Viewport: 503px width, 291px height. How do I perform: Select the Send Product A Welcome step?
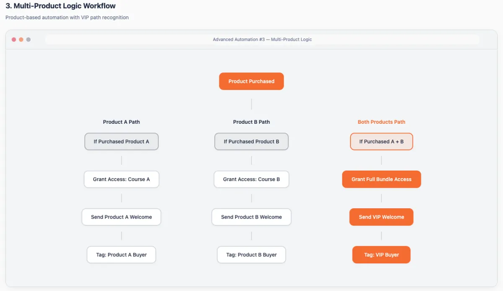pyautogui.click(x=122, y=217)
